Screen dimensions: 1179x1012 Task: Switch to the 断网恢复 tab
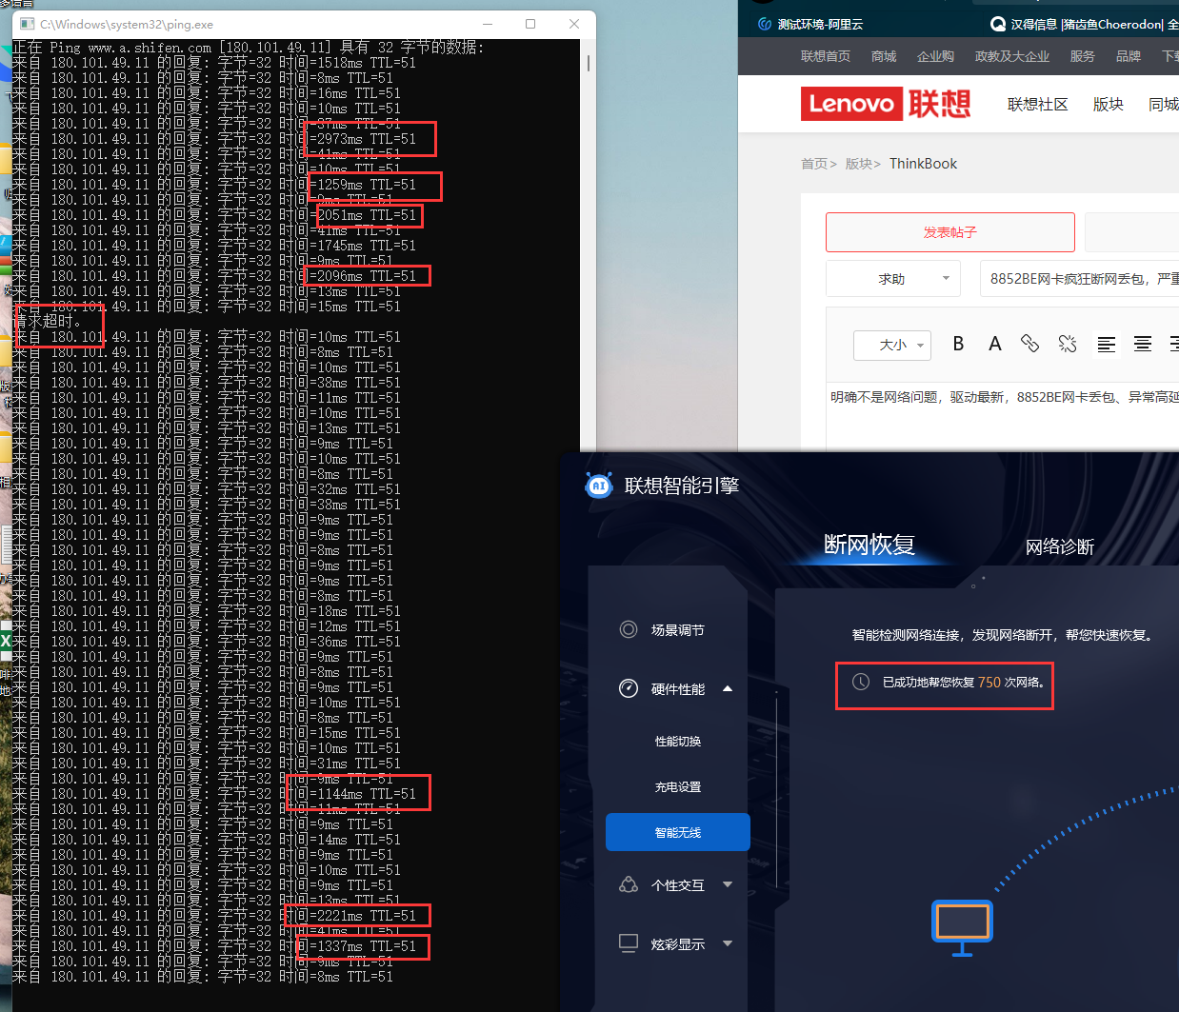click(x=869, y=545)
